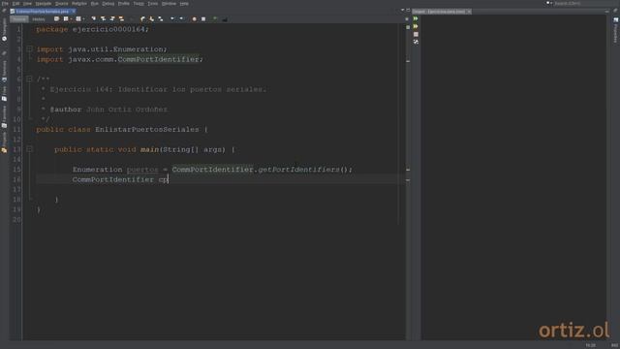
Task: Click the Toggle Bookmark toolbar icon
Action: coord(161,19)
